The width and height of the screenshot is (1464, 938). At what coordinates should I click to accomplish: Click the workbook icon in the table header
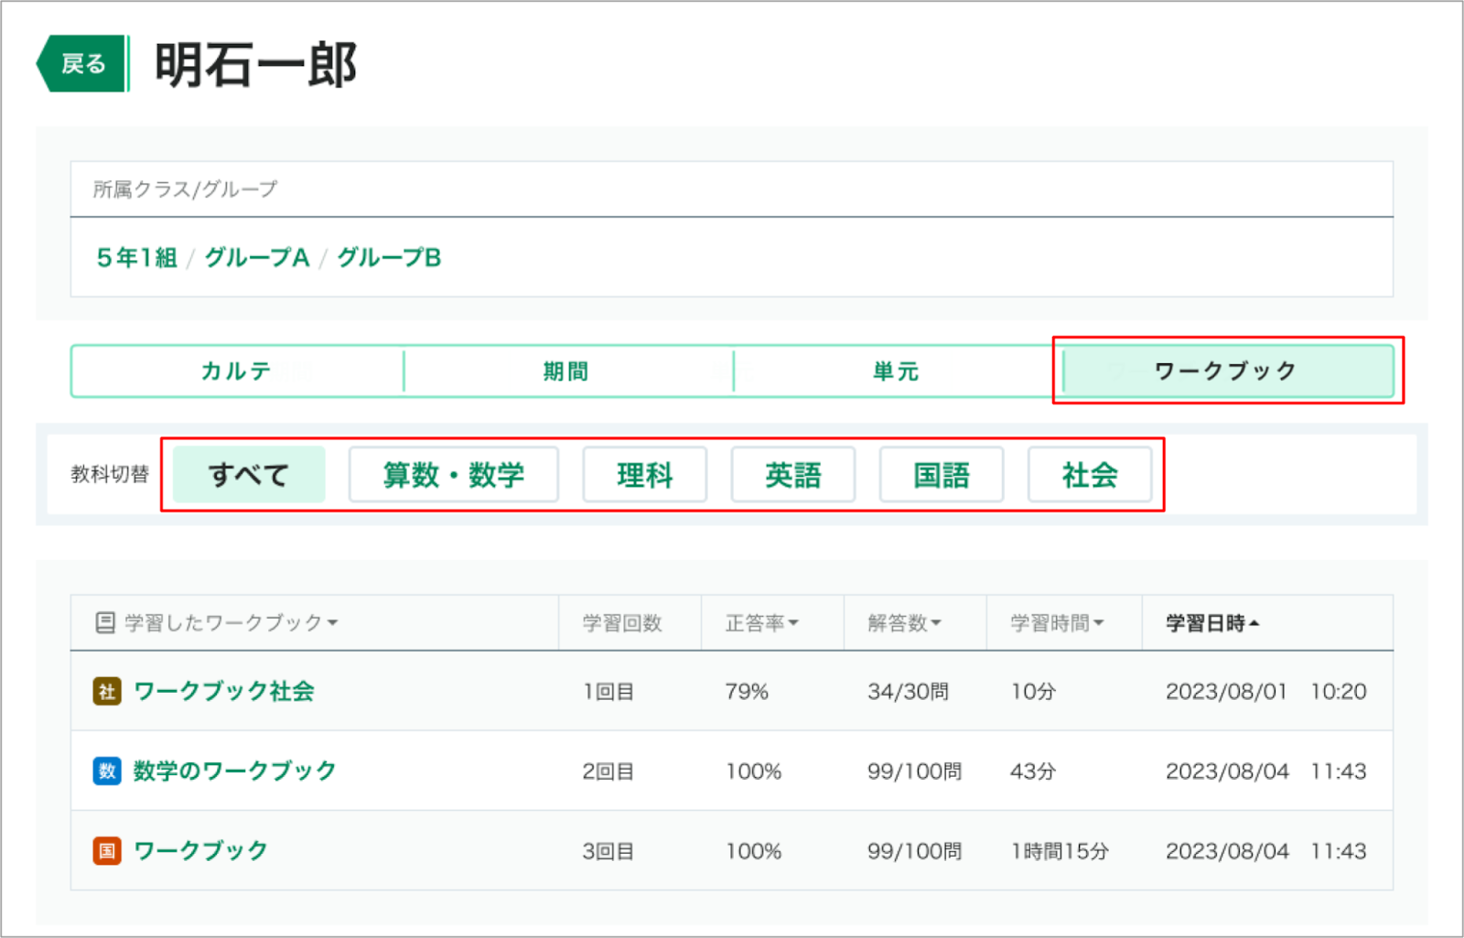105,623
